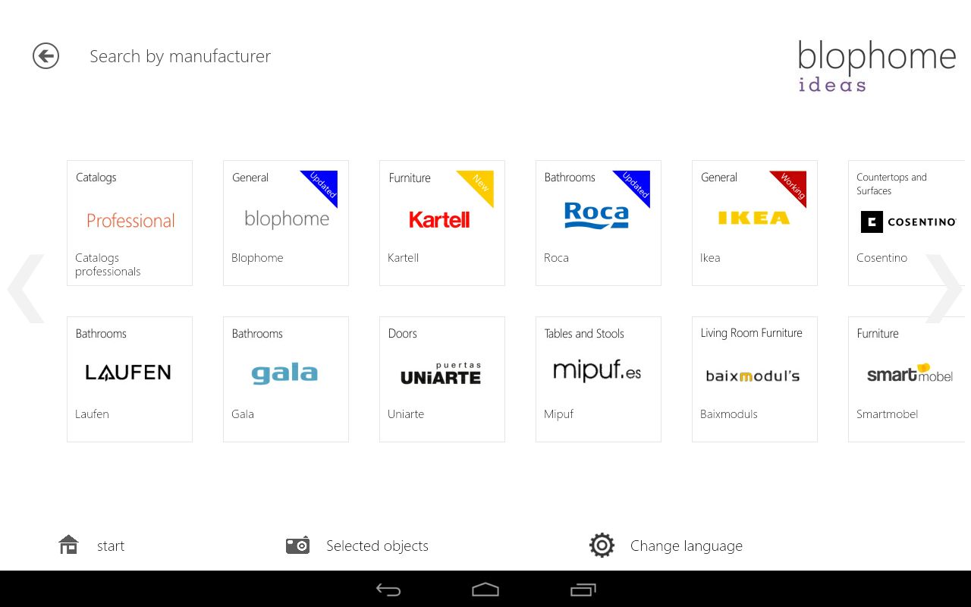Tap the Android back navigation button
The width and height of the screenshot is (971, 607).
pos(388,590)
